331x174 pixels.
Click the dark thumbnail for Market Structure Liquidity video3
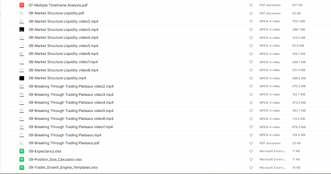point(22,30)
